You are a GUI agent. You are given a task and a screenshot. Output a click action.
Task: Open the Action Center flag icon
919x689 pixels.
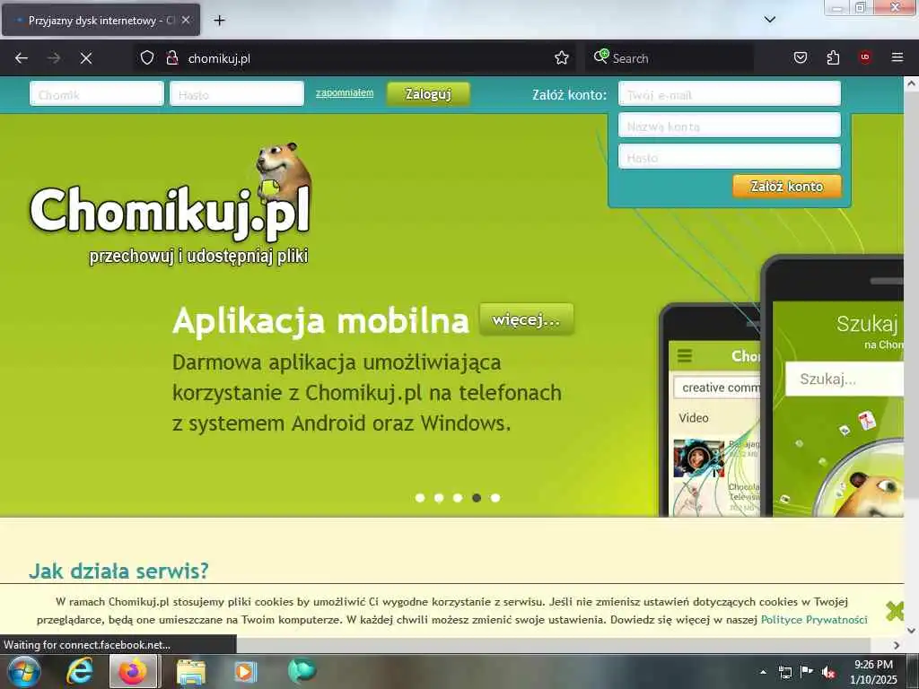pos(807,672)
